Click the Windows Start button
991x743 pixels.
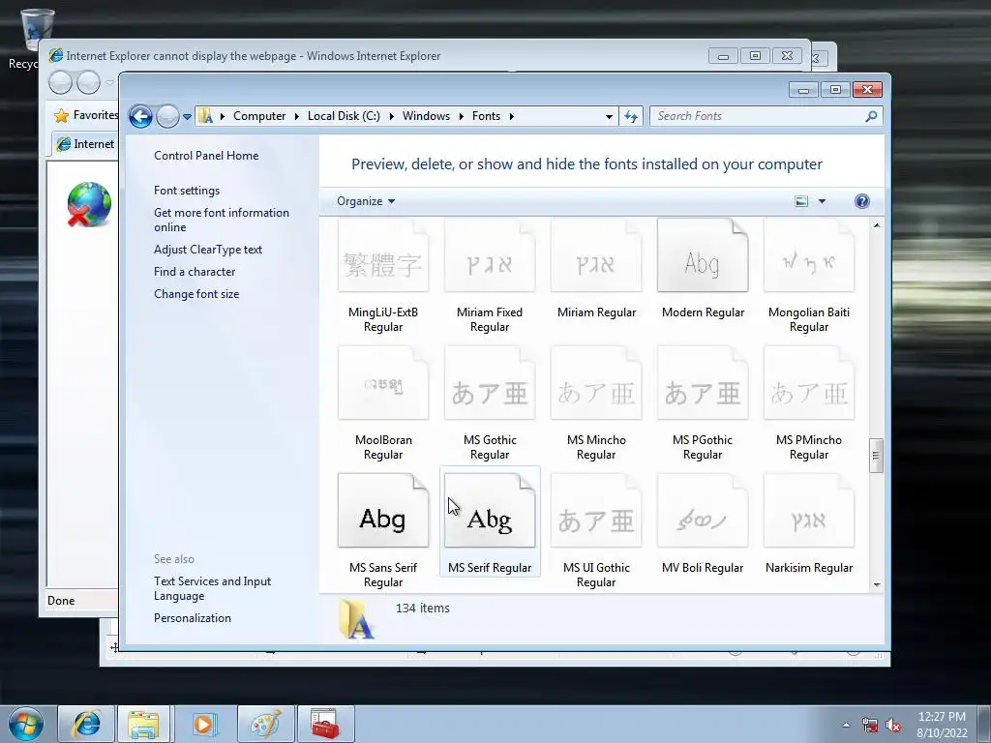click(26, 724)
